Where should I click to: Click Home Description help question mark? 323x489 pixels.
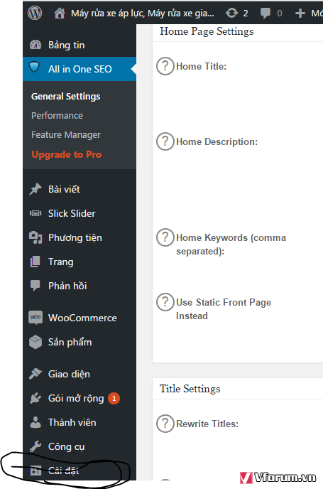165,141
